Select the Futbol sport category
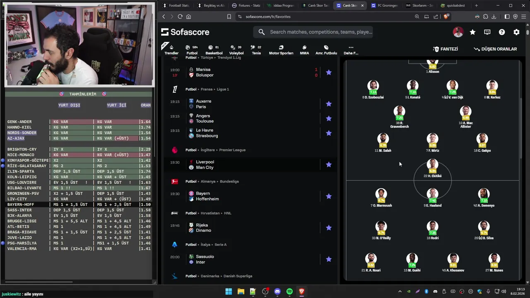Screen dimensions: 530x298 click(192, 50)
